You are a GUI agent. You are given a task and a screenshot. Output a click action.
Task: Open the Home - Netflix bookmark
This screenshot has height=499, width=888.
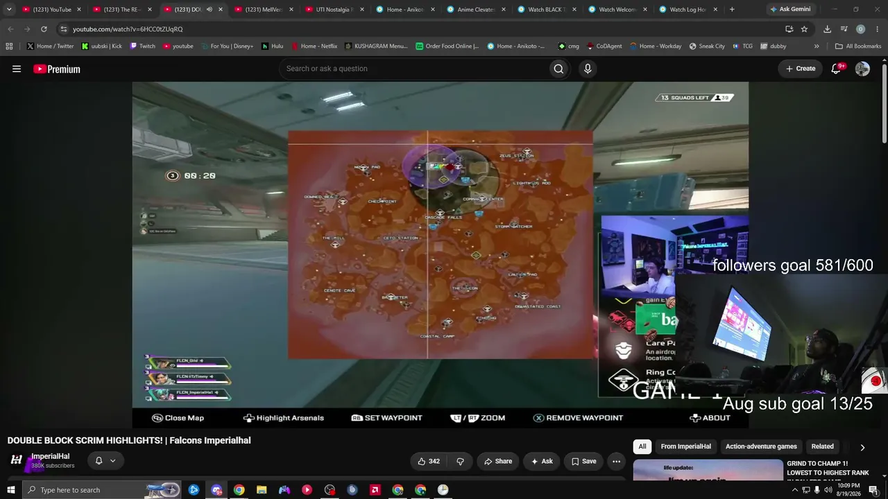pyautogui.click(x=314, y=46)
